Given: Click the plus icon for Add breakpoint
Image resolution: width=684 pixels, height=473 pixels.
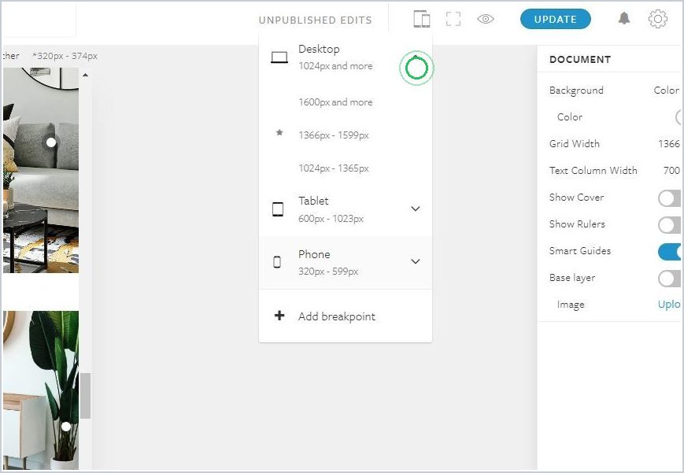Looking at the screenshot, I should 279,316.
